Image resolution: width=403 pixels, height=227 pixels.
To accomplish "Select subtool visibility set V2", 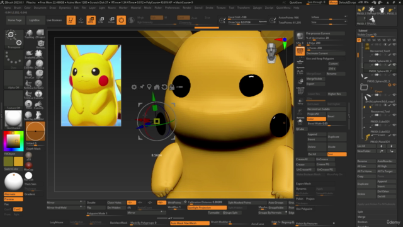I will coord(364,40).
